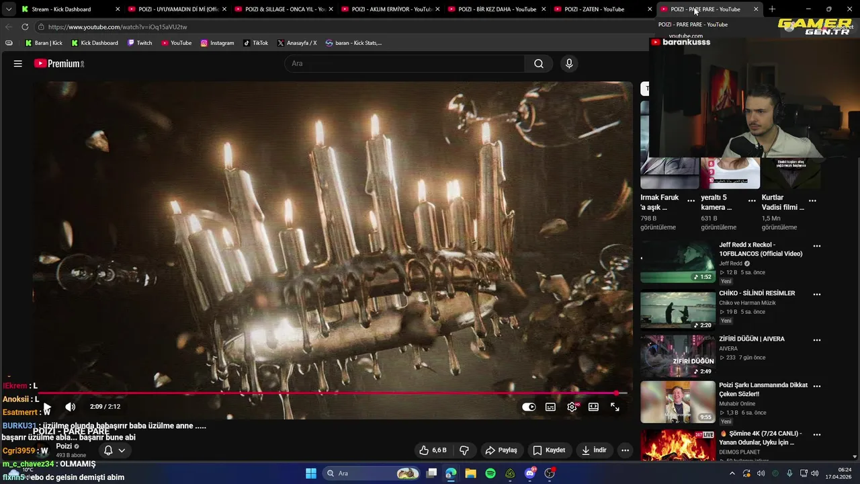
Task: Click the youtube.com address bar URL
Action: (x=118, y=27)
